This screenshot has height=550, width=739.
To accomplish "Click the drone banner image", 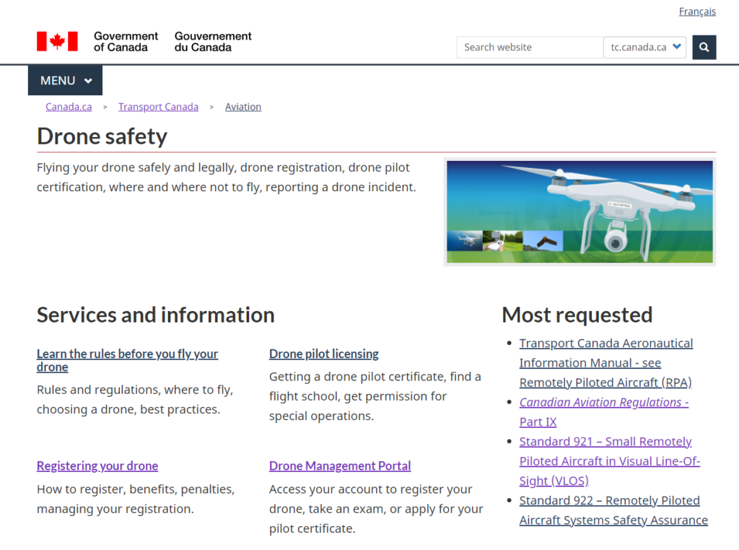I will click(580, 211).
